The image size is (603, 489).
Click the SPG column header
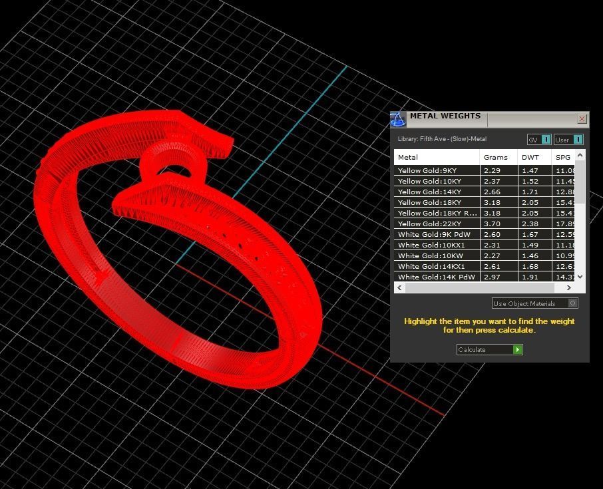563,157
